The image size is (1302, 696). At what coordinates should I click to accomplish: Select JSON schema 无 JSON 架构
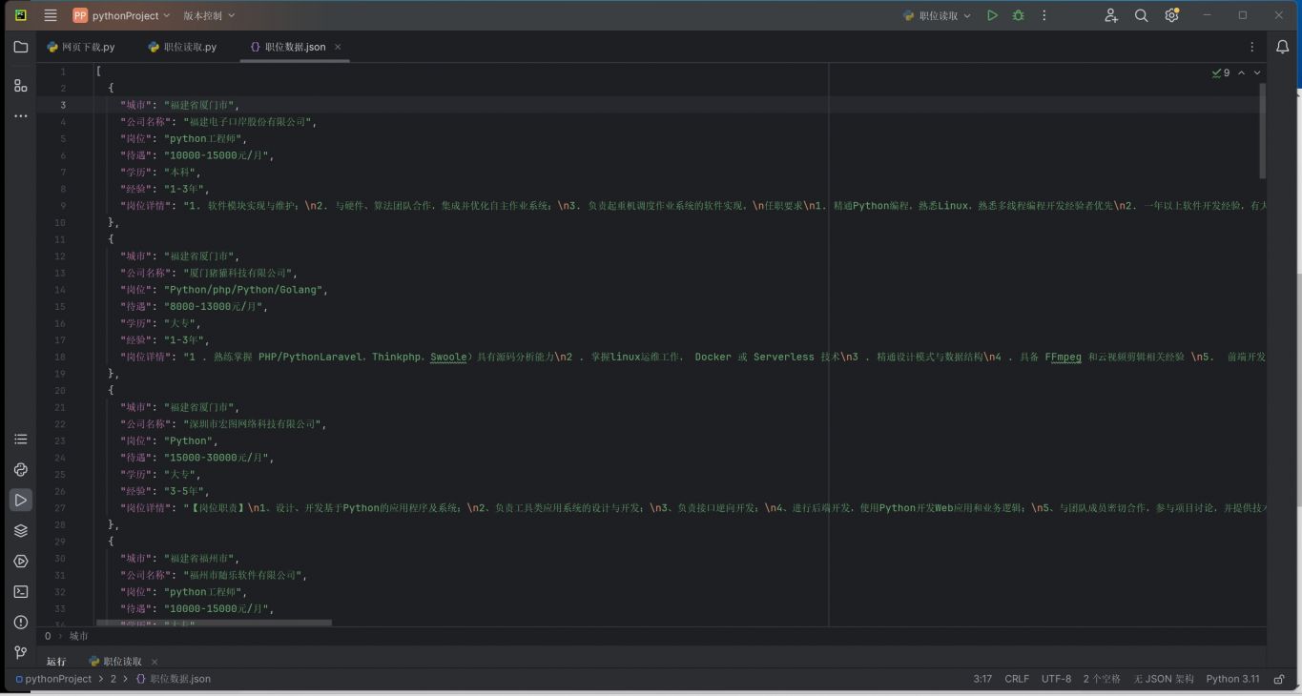point(1164,679)
